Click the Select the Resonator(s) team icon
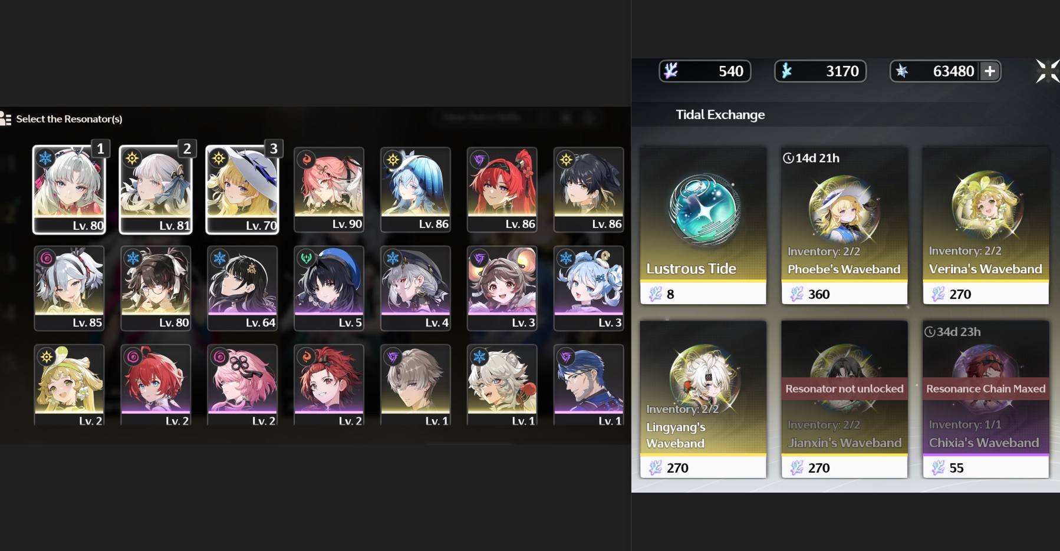1060x551 pixels. pos(6,118)
